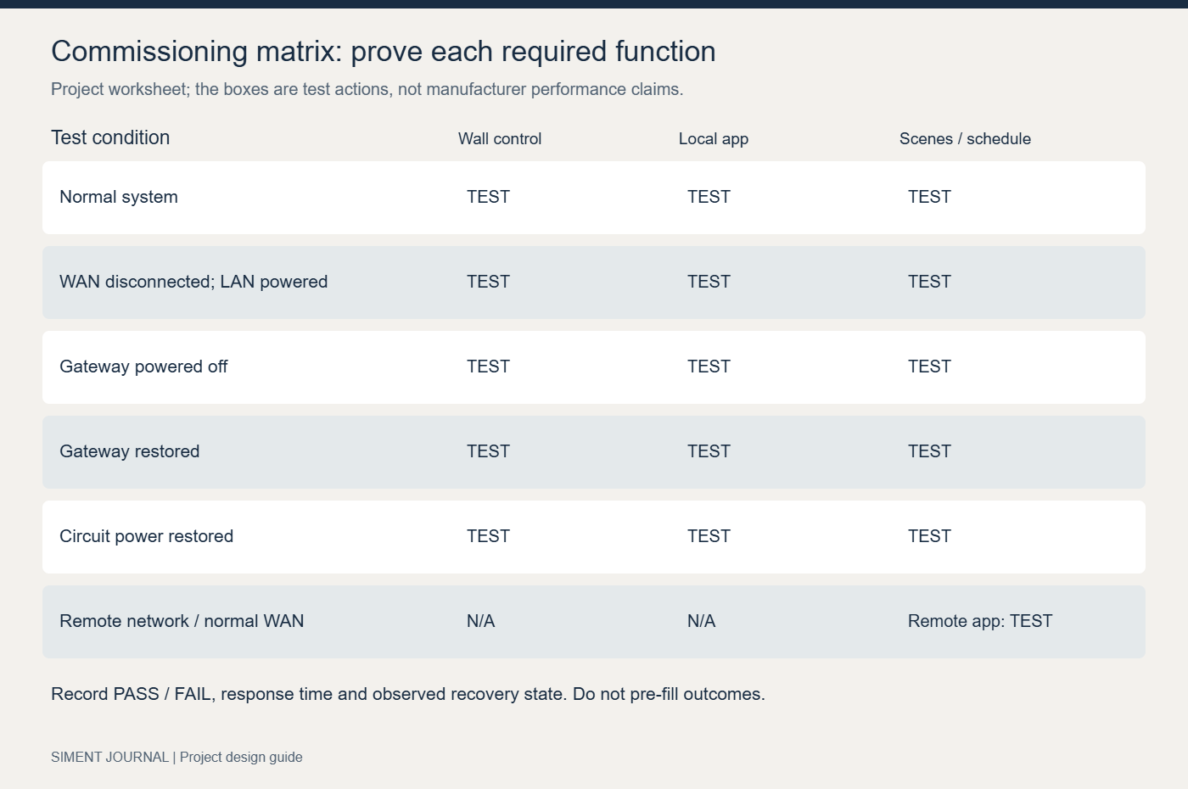
Task: Click Wall control TEST for Gateway restored
Action: [x=488, y=451]
